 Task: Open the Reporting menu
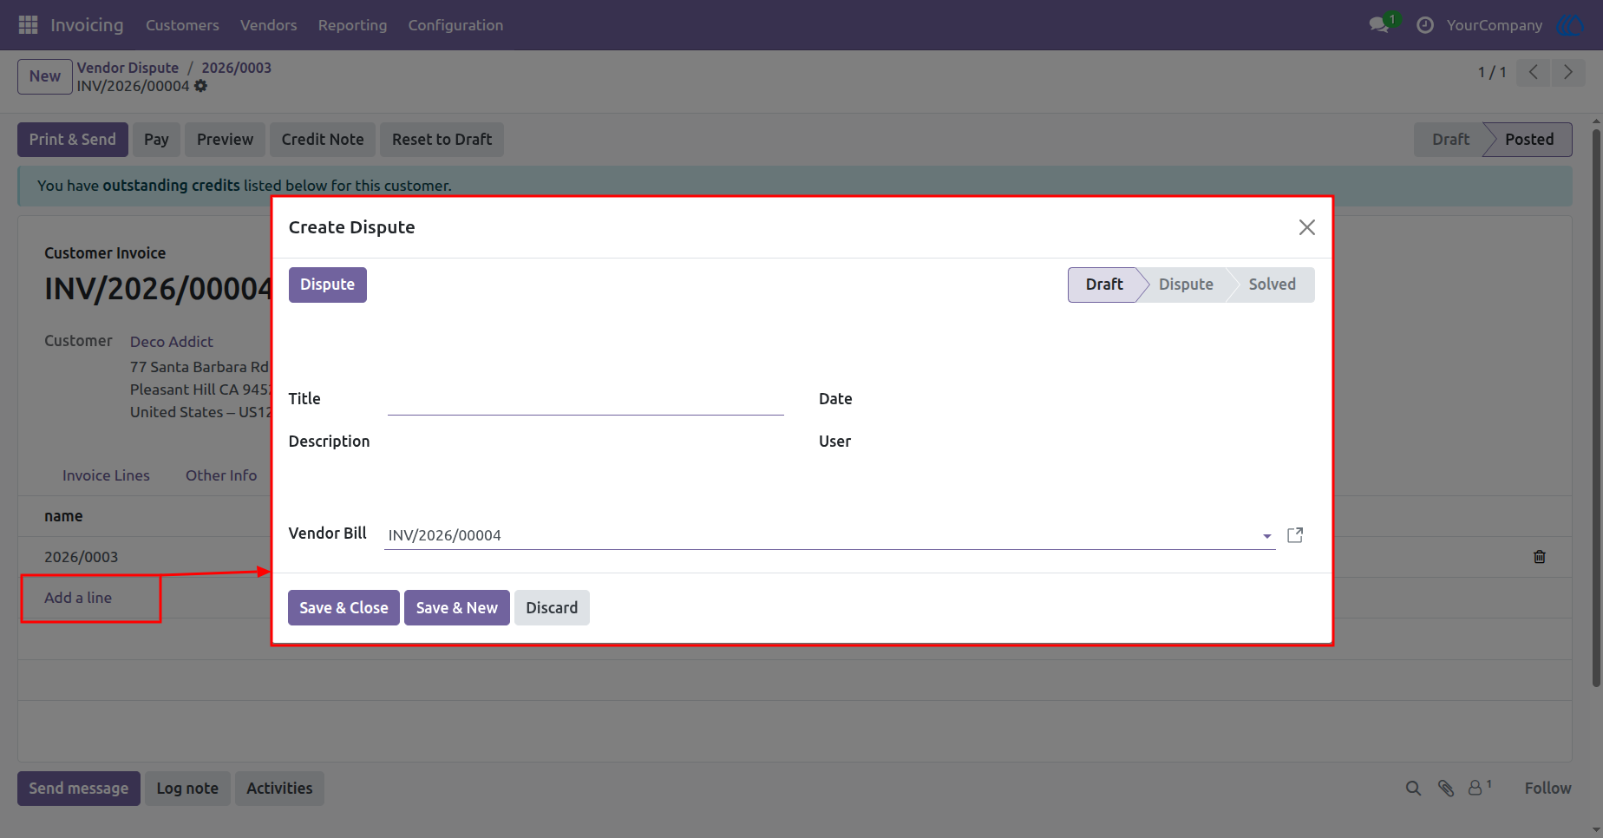click(352, 25)
